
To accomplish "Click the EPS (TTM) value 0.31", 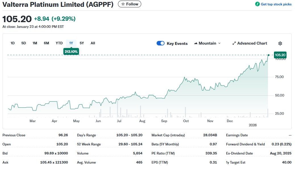I will pyautogui.click(x=213, y=162).
